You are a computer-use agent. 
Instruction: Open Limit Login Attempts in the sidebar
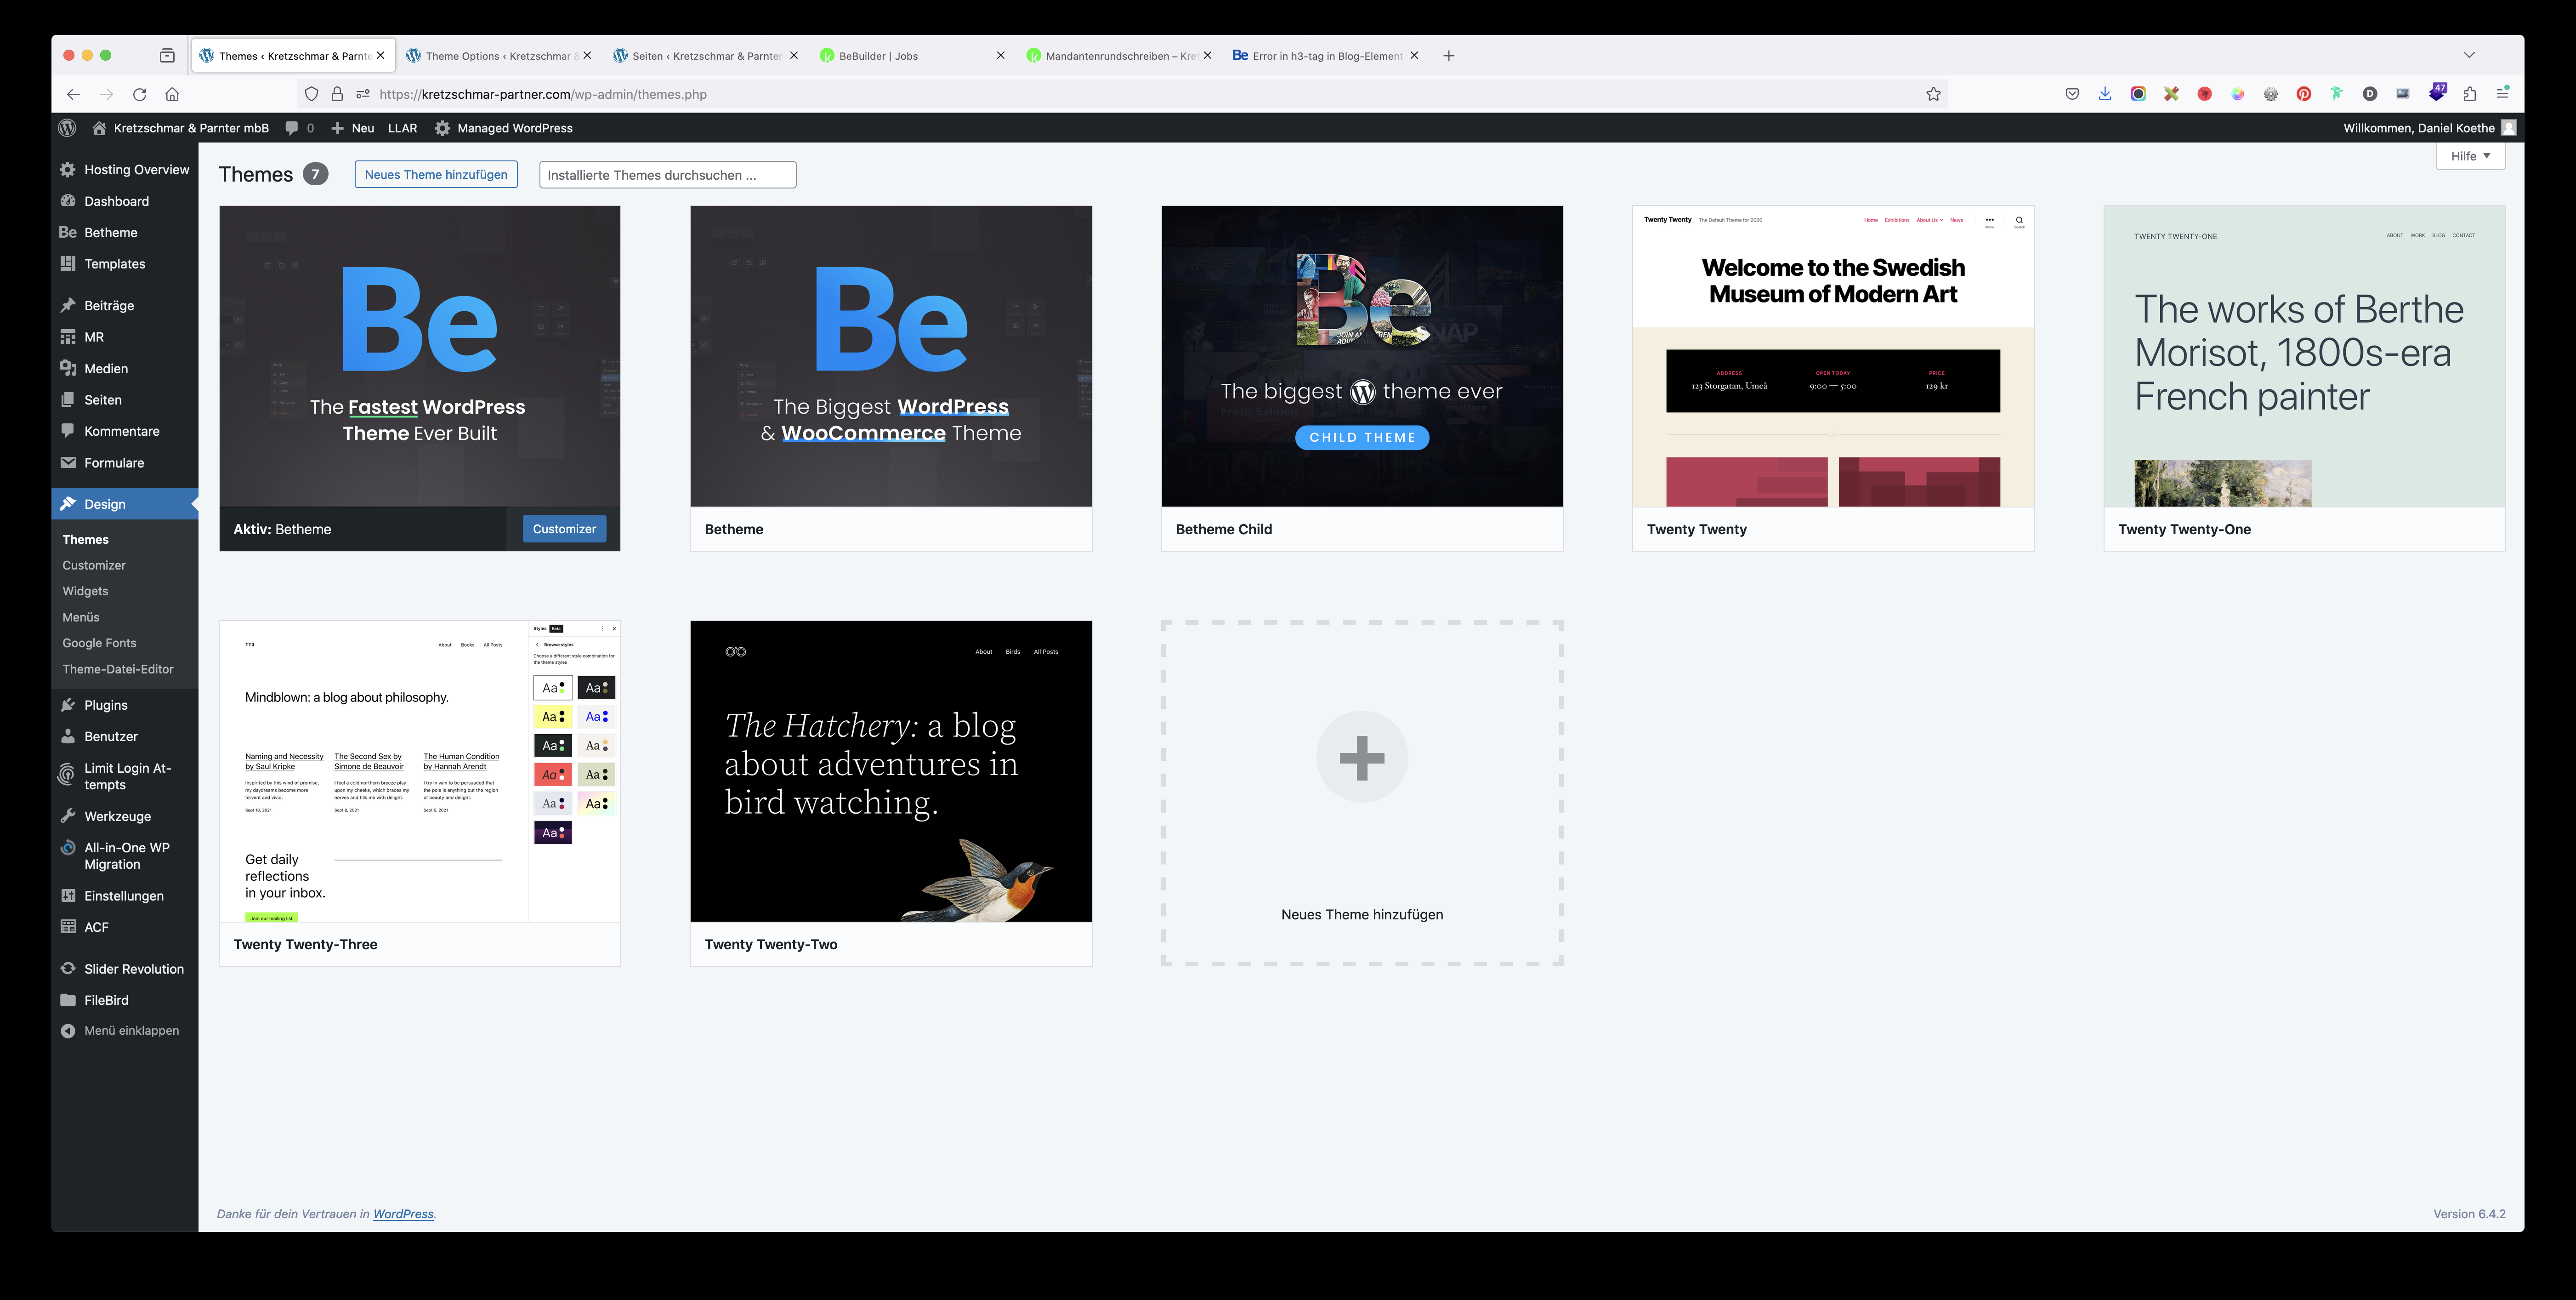pyautogui.click(x=125, y=775)
